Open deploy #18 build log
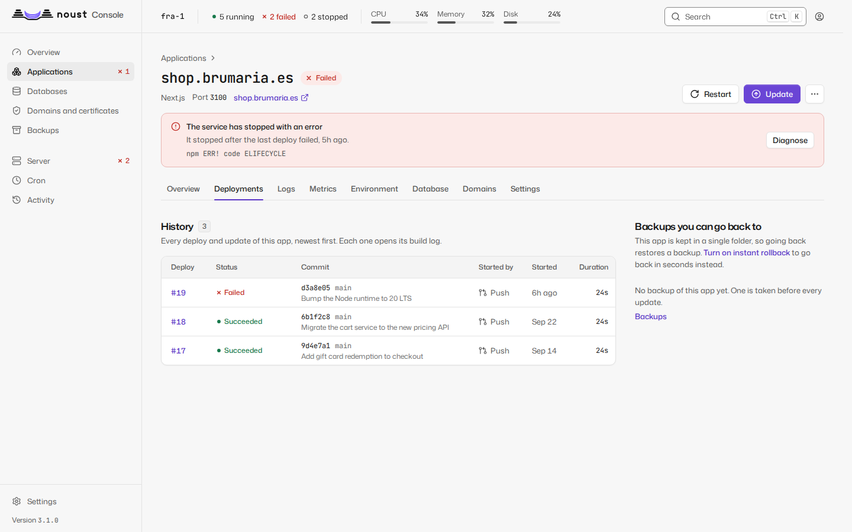852x532 pixels. point(178,322)
